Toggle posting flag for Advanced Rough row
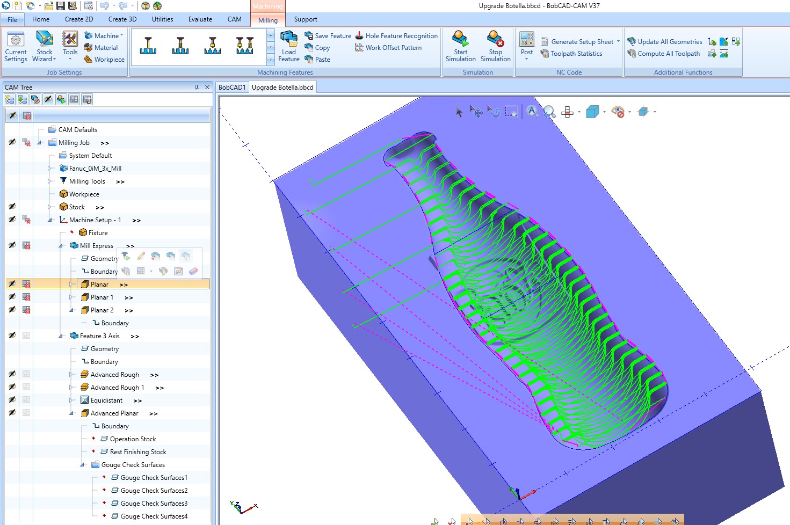This screenshot has height=525, width=790. pyautogui.click(x=26, y=374)
